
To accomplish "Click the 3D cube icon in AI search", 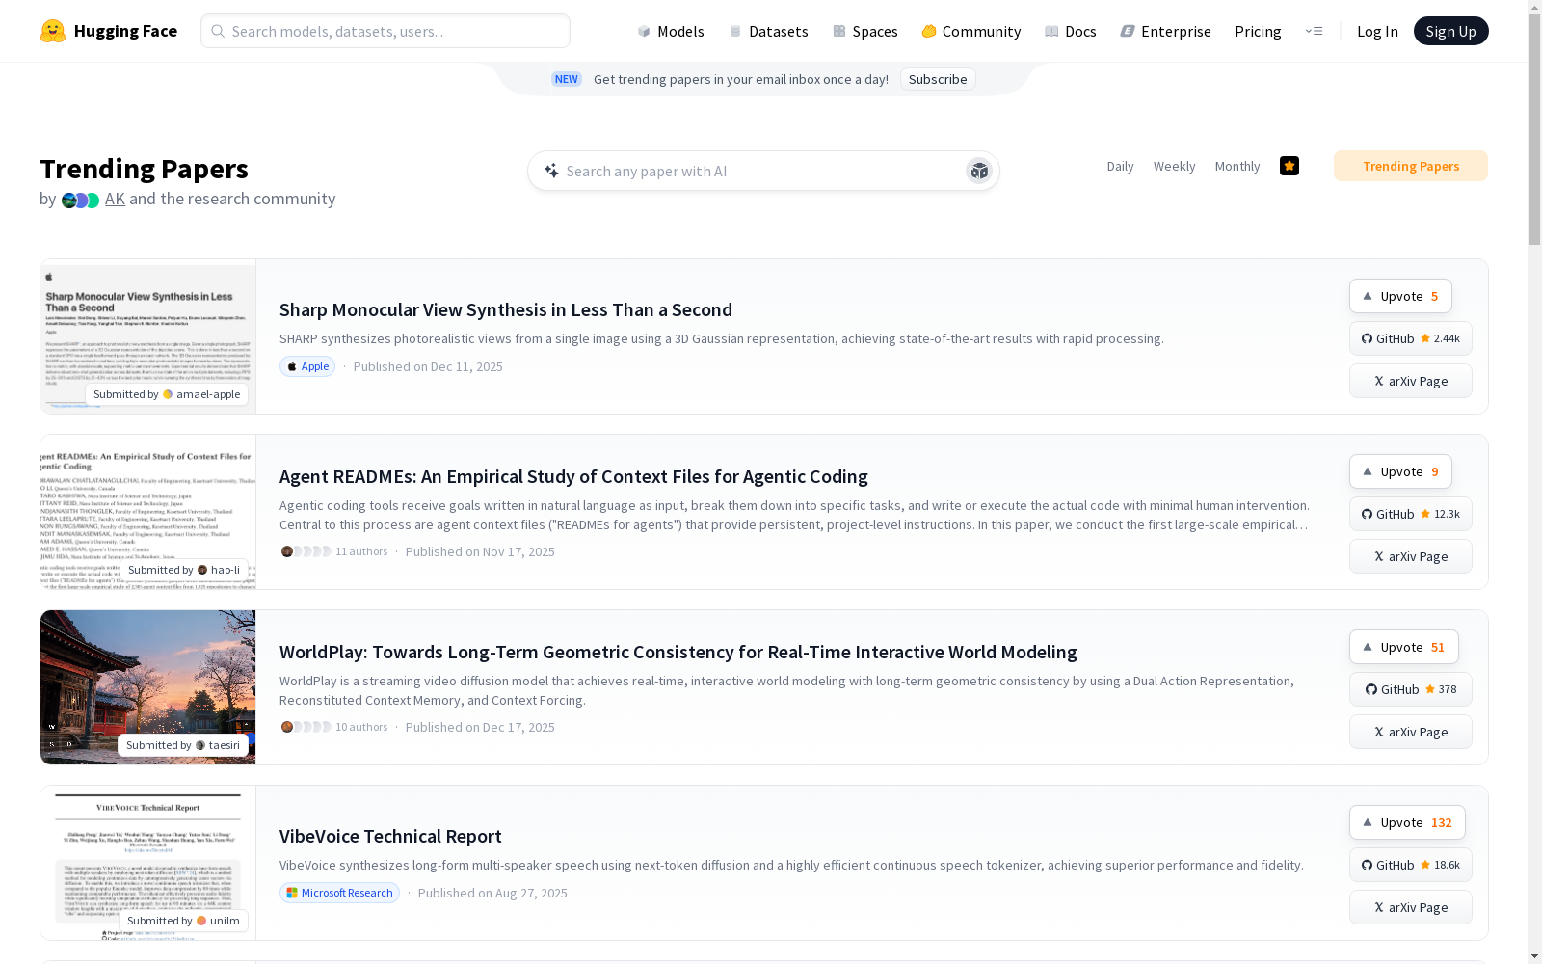I will [x=979, y=171].
